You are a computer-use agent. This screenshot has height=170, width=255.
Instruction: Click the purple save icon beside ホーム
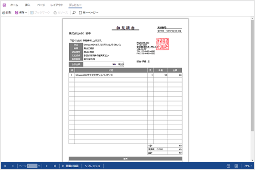point(4,5)
